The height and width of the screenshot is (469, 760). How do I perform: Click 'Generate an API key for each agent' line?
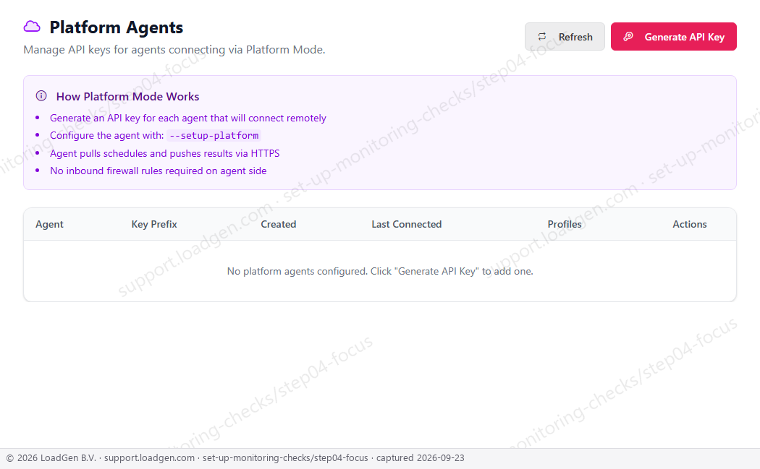coord(188,118)
